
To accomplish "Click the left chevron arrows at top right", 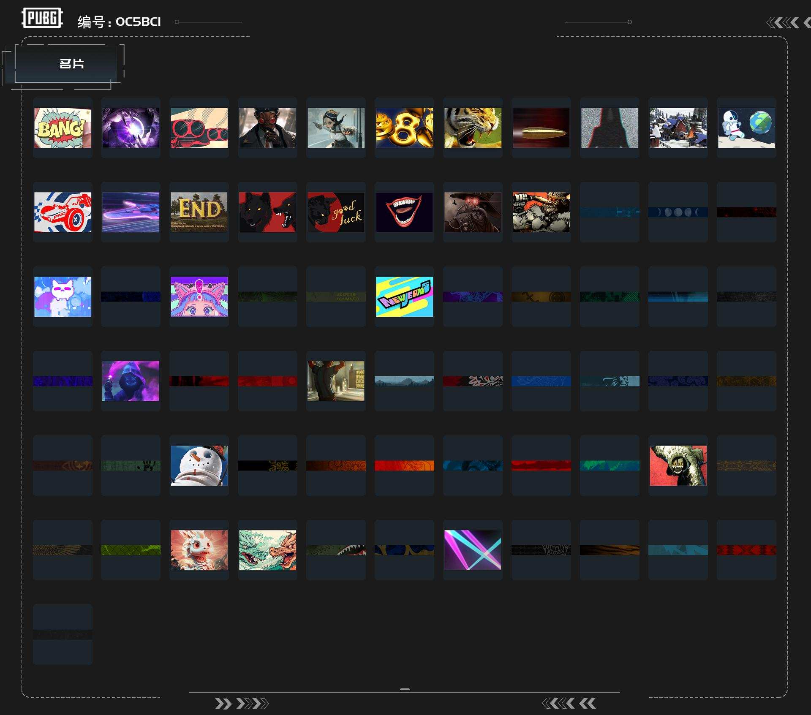I will coord(788,22).
